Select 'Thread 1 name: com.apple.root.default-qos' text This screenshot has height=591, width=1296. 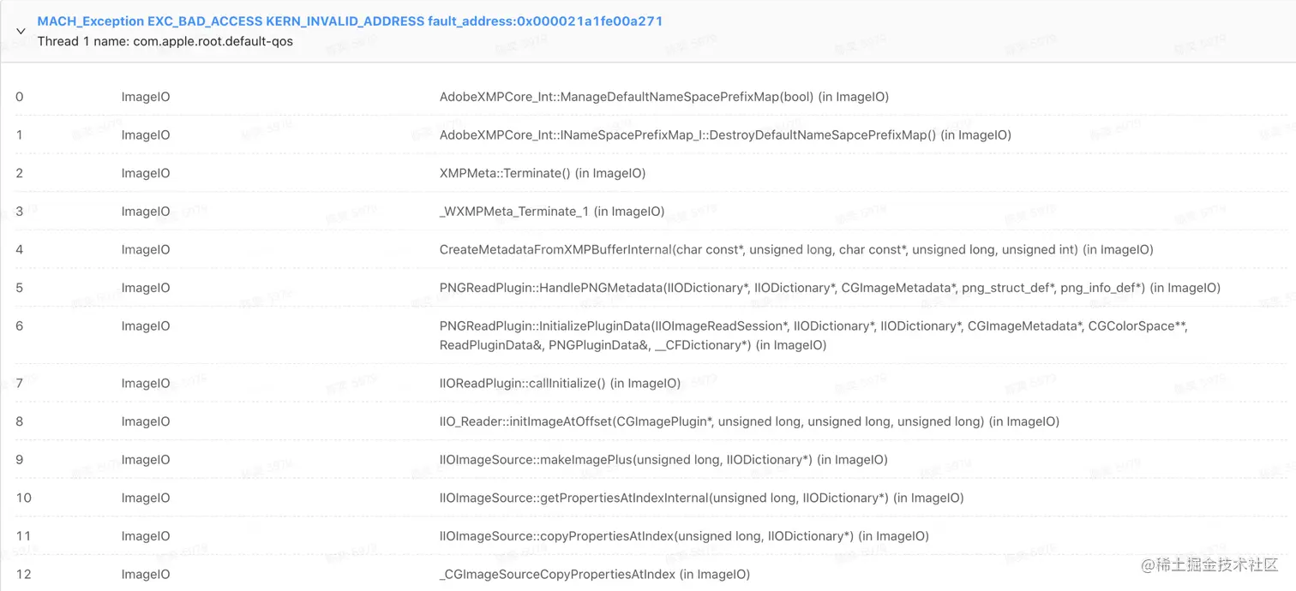[165, 41]
